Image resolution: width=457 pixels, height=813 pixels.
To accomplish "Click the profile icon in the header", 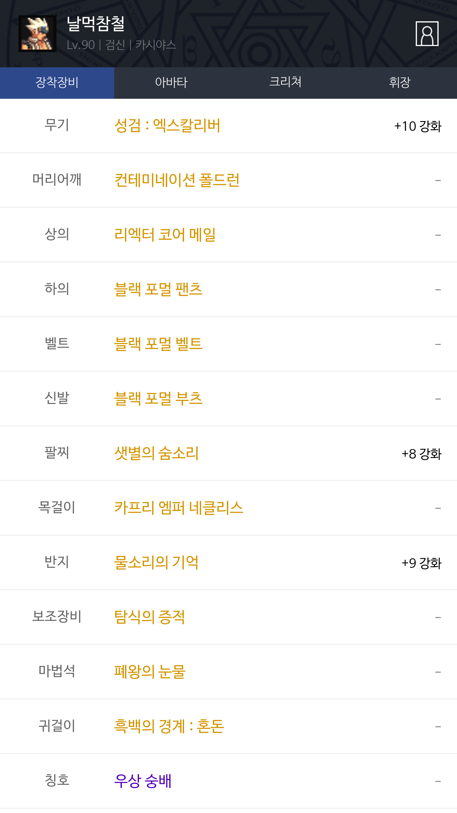I will click(x=427, y=34).
